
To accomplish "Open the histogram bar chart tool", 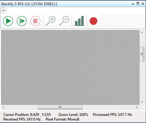I will pos(79,21).
